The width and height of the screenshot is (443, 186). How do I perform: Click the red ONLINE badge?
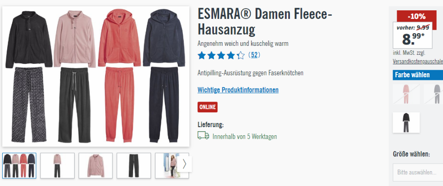coord(208,107)
